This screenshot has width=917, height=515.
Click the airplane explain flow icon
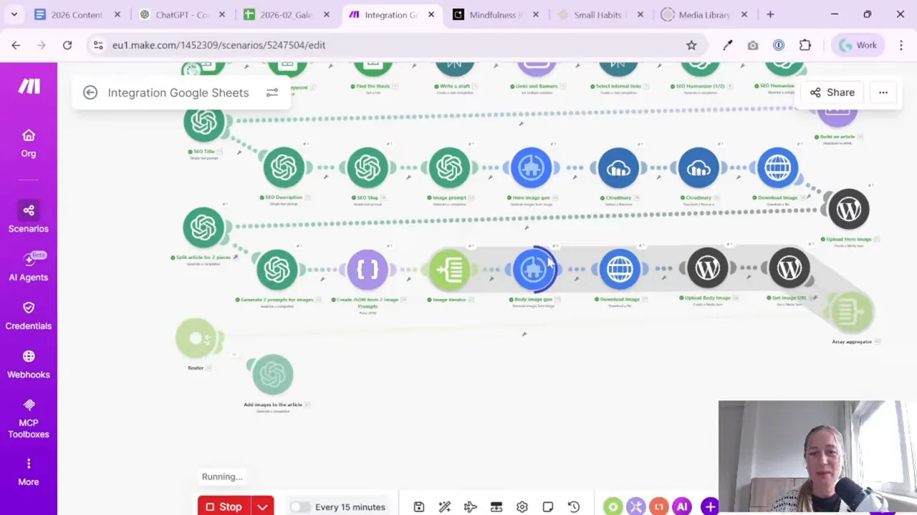coord(471,507)
